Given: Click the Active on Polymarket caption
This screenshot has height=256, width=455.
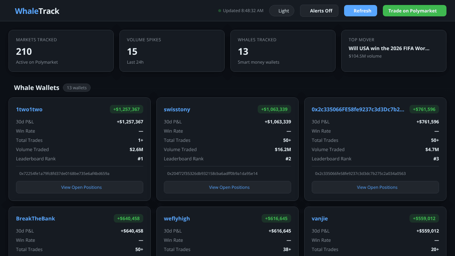Looking at the screenshot, I should 37,62.
